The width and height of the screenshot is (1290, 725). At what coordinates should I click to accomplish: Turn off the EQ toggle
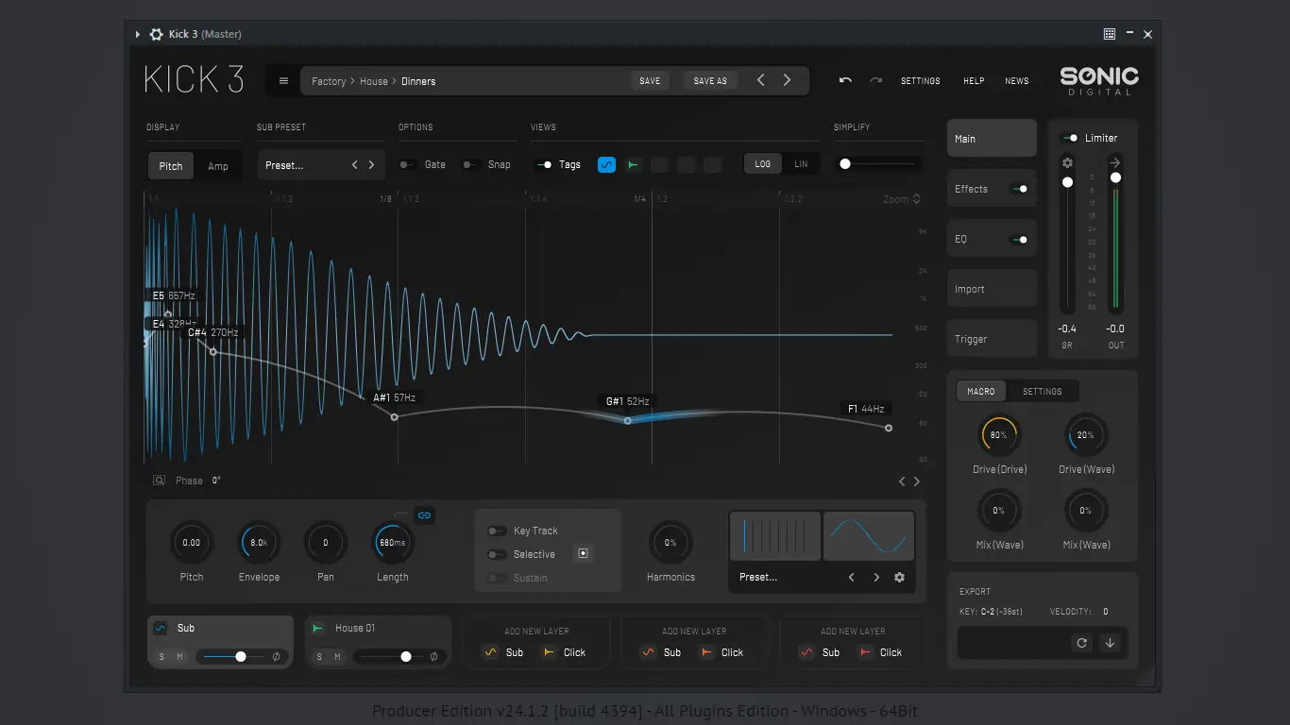pos(1019,239)
